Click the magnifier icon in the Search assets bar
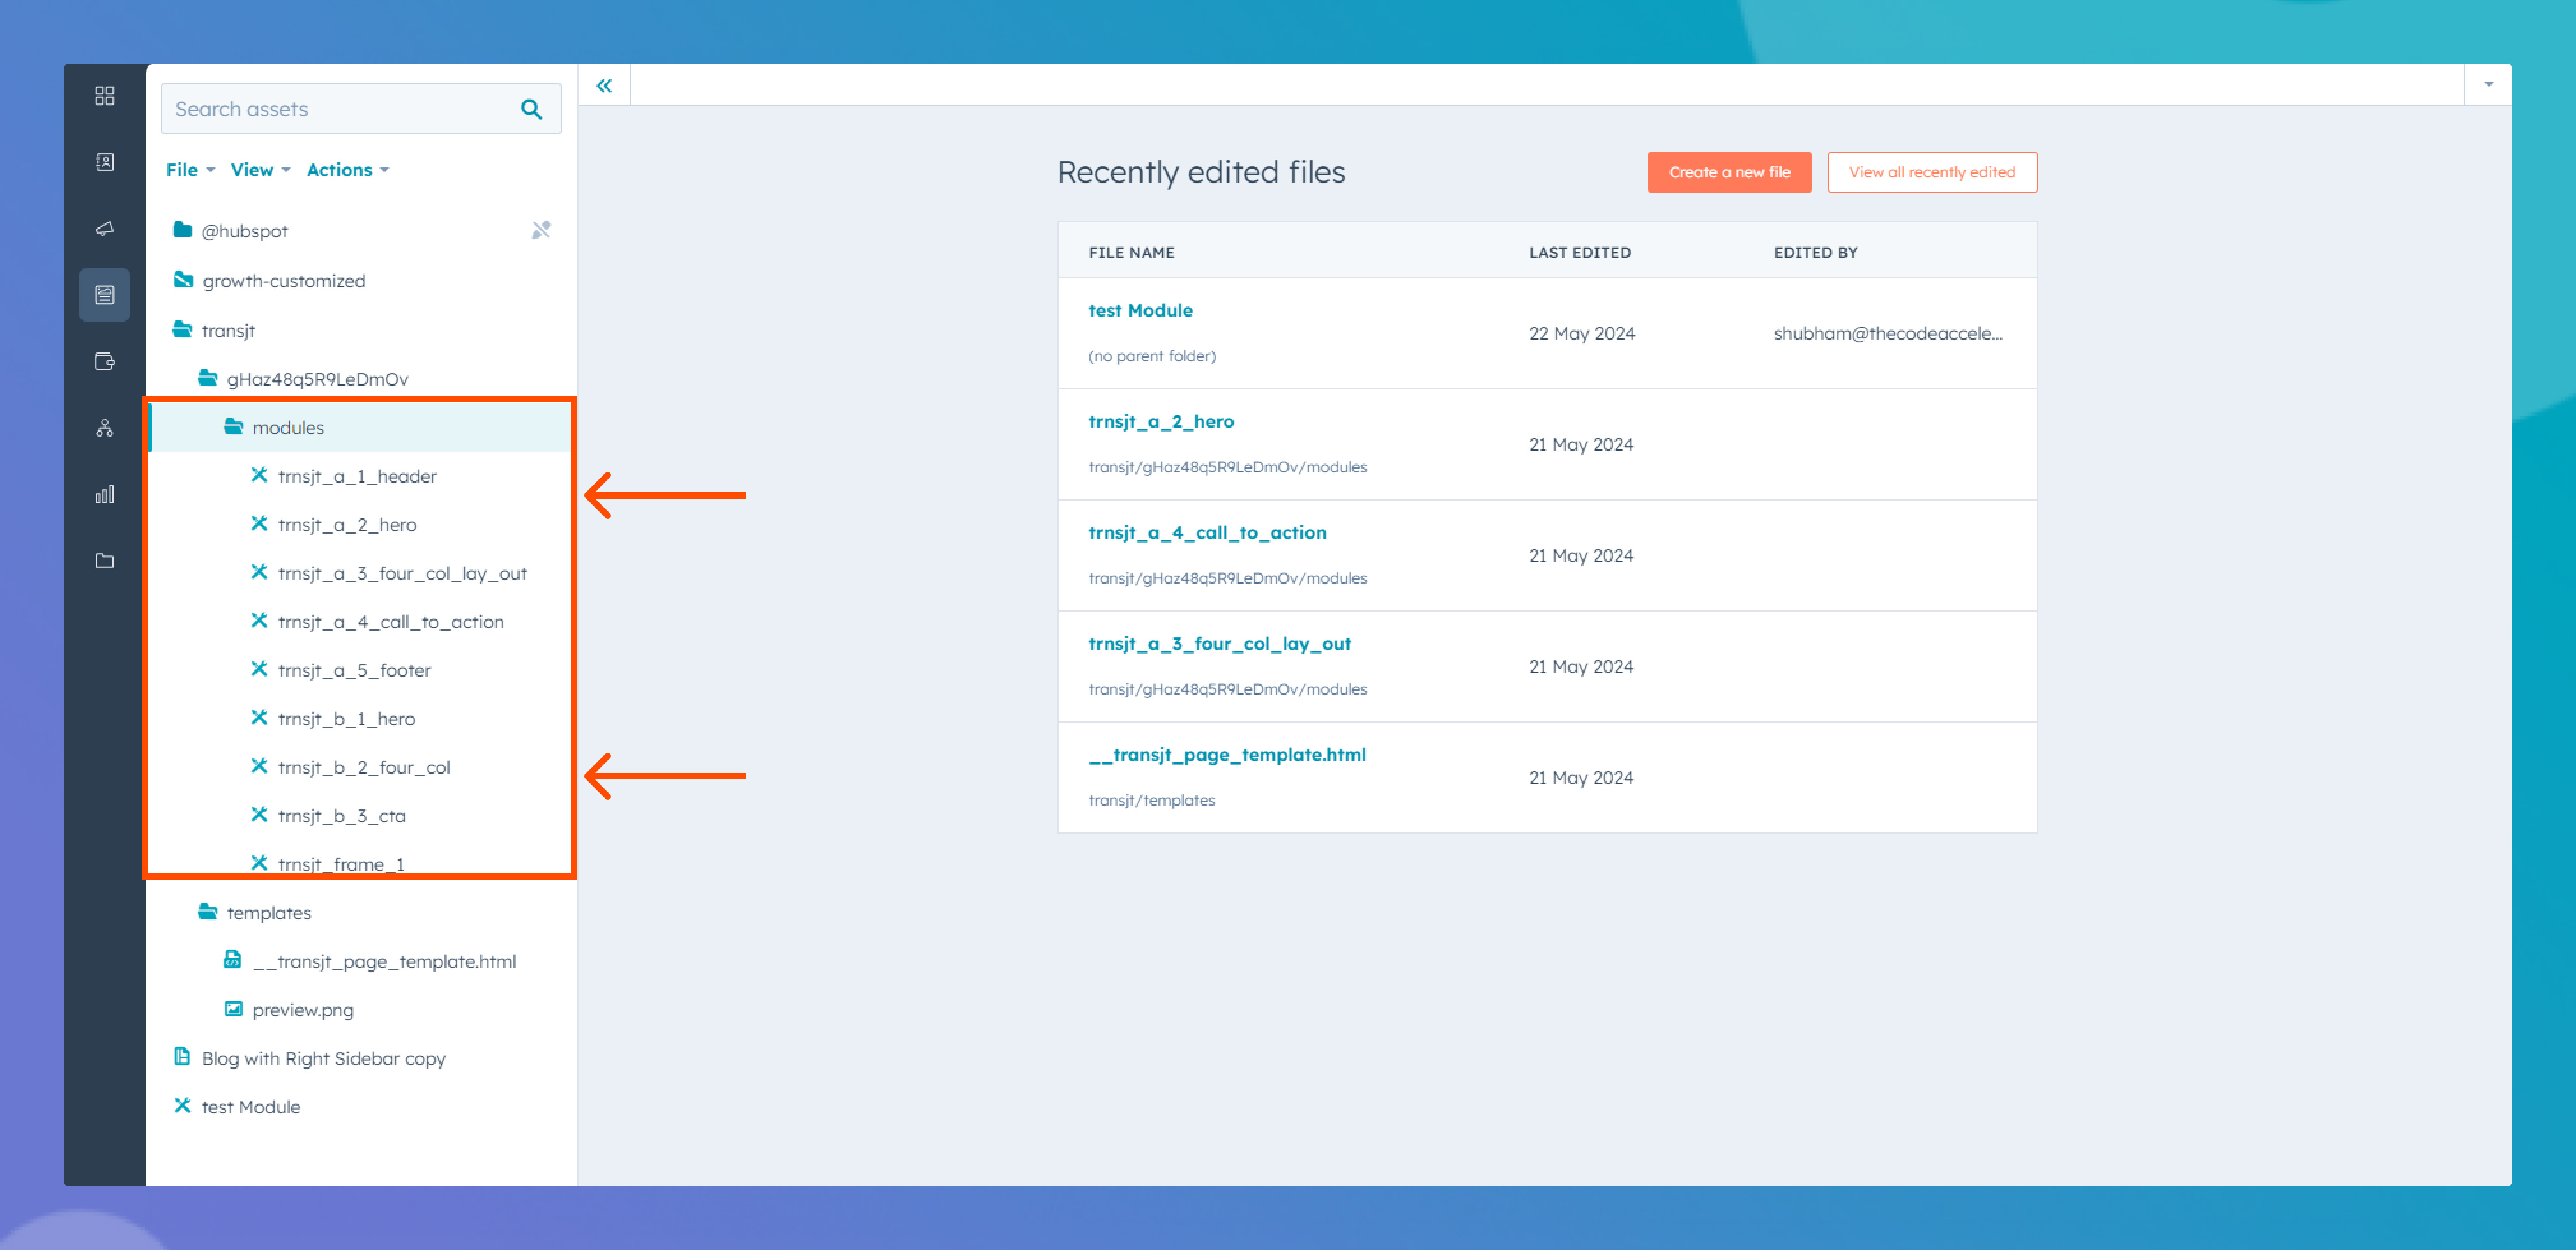Screen dimensions: 2576x1250 click(x=530, y=108)
